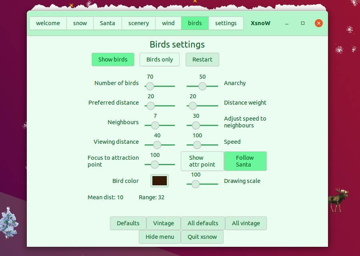Hide the xsnow menu

[159, 236]
